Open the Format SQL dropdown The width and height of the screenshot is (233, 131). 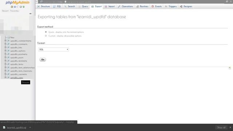point(54,49)
